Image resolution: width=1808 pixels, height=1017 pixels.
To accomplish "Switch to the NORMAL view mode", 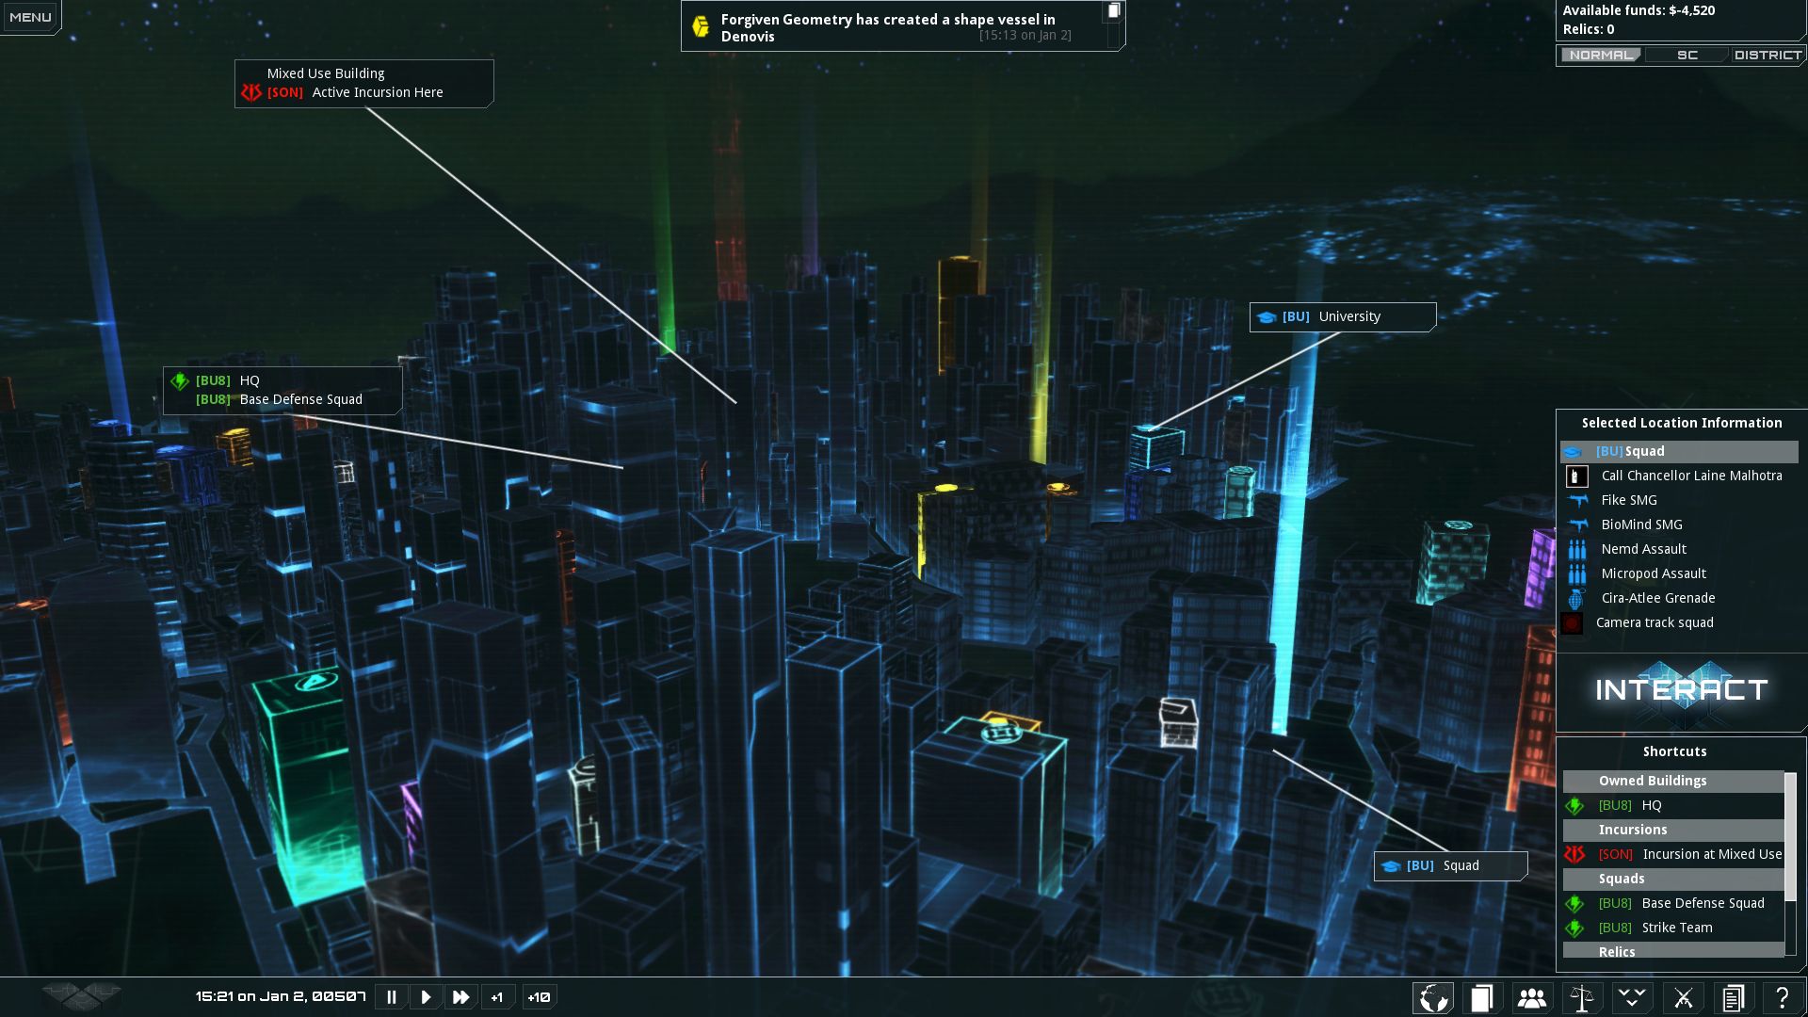I will [x=1600, y=55].
